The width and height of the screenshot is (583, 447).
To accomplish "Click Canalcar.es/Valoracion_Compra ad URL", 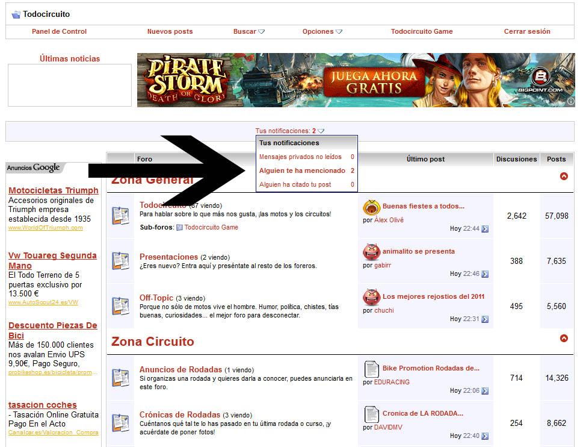I will coord(53,433).
